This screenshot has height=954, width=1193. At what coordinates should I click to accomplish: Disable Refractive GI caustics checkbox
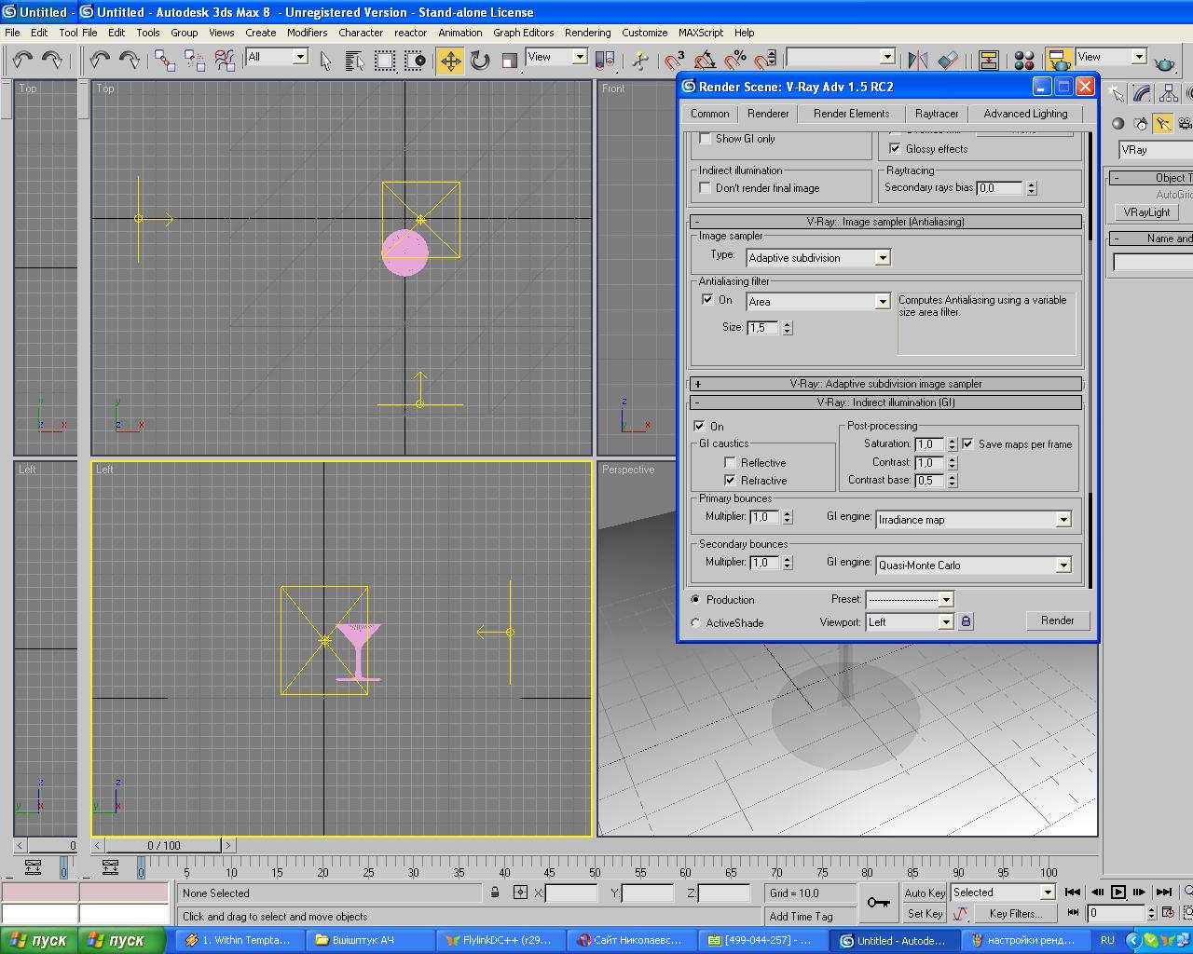tap(731, 480)
